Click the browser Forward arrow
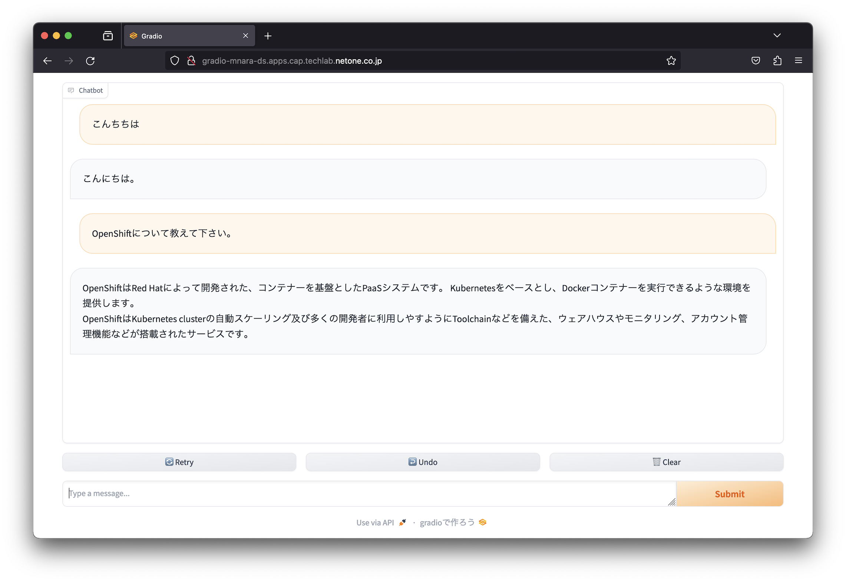The width and height of the screenshot is (846, 582). tap(69, 61)
